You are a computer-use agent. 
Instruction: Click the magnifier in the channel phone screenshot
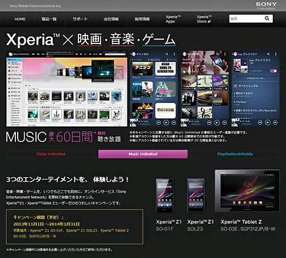tap(167, 54)
